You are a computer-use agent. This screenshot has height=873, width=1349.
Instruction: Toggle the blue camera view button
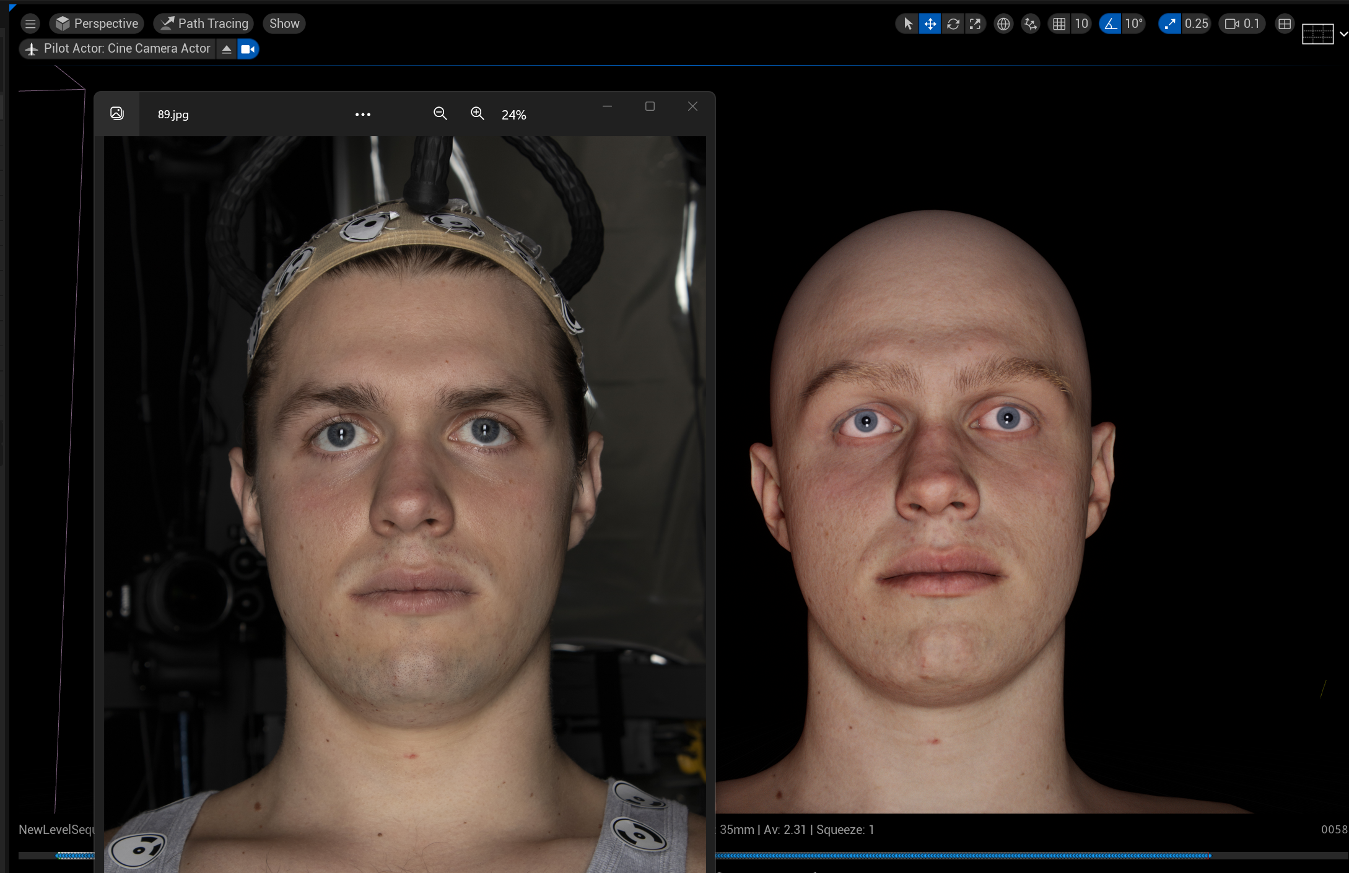point(248,49)
